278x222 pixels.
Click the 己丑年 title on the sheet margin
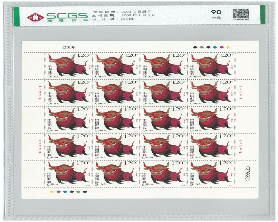67,48
